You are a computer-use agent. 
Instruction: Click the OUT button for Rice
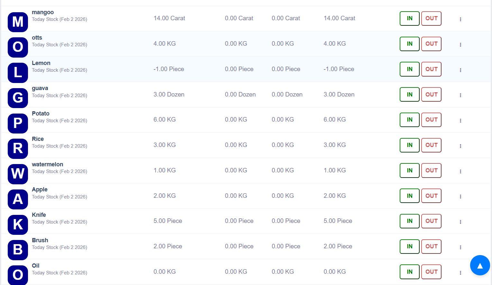coord(431,145)
